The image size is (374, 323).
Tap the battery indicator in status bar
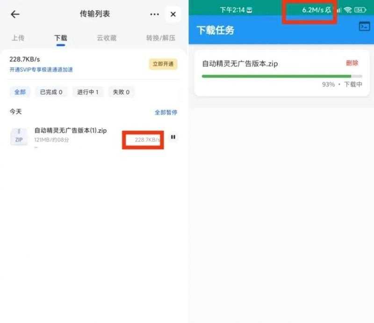pos(360,10)
